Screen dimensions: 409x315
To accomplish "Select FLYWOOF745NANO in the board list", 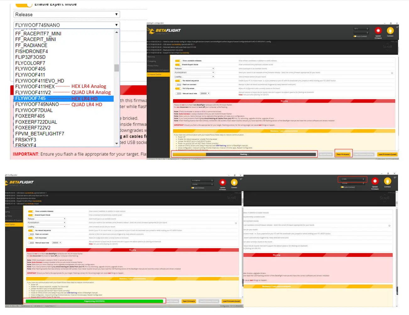I will 37,104.
